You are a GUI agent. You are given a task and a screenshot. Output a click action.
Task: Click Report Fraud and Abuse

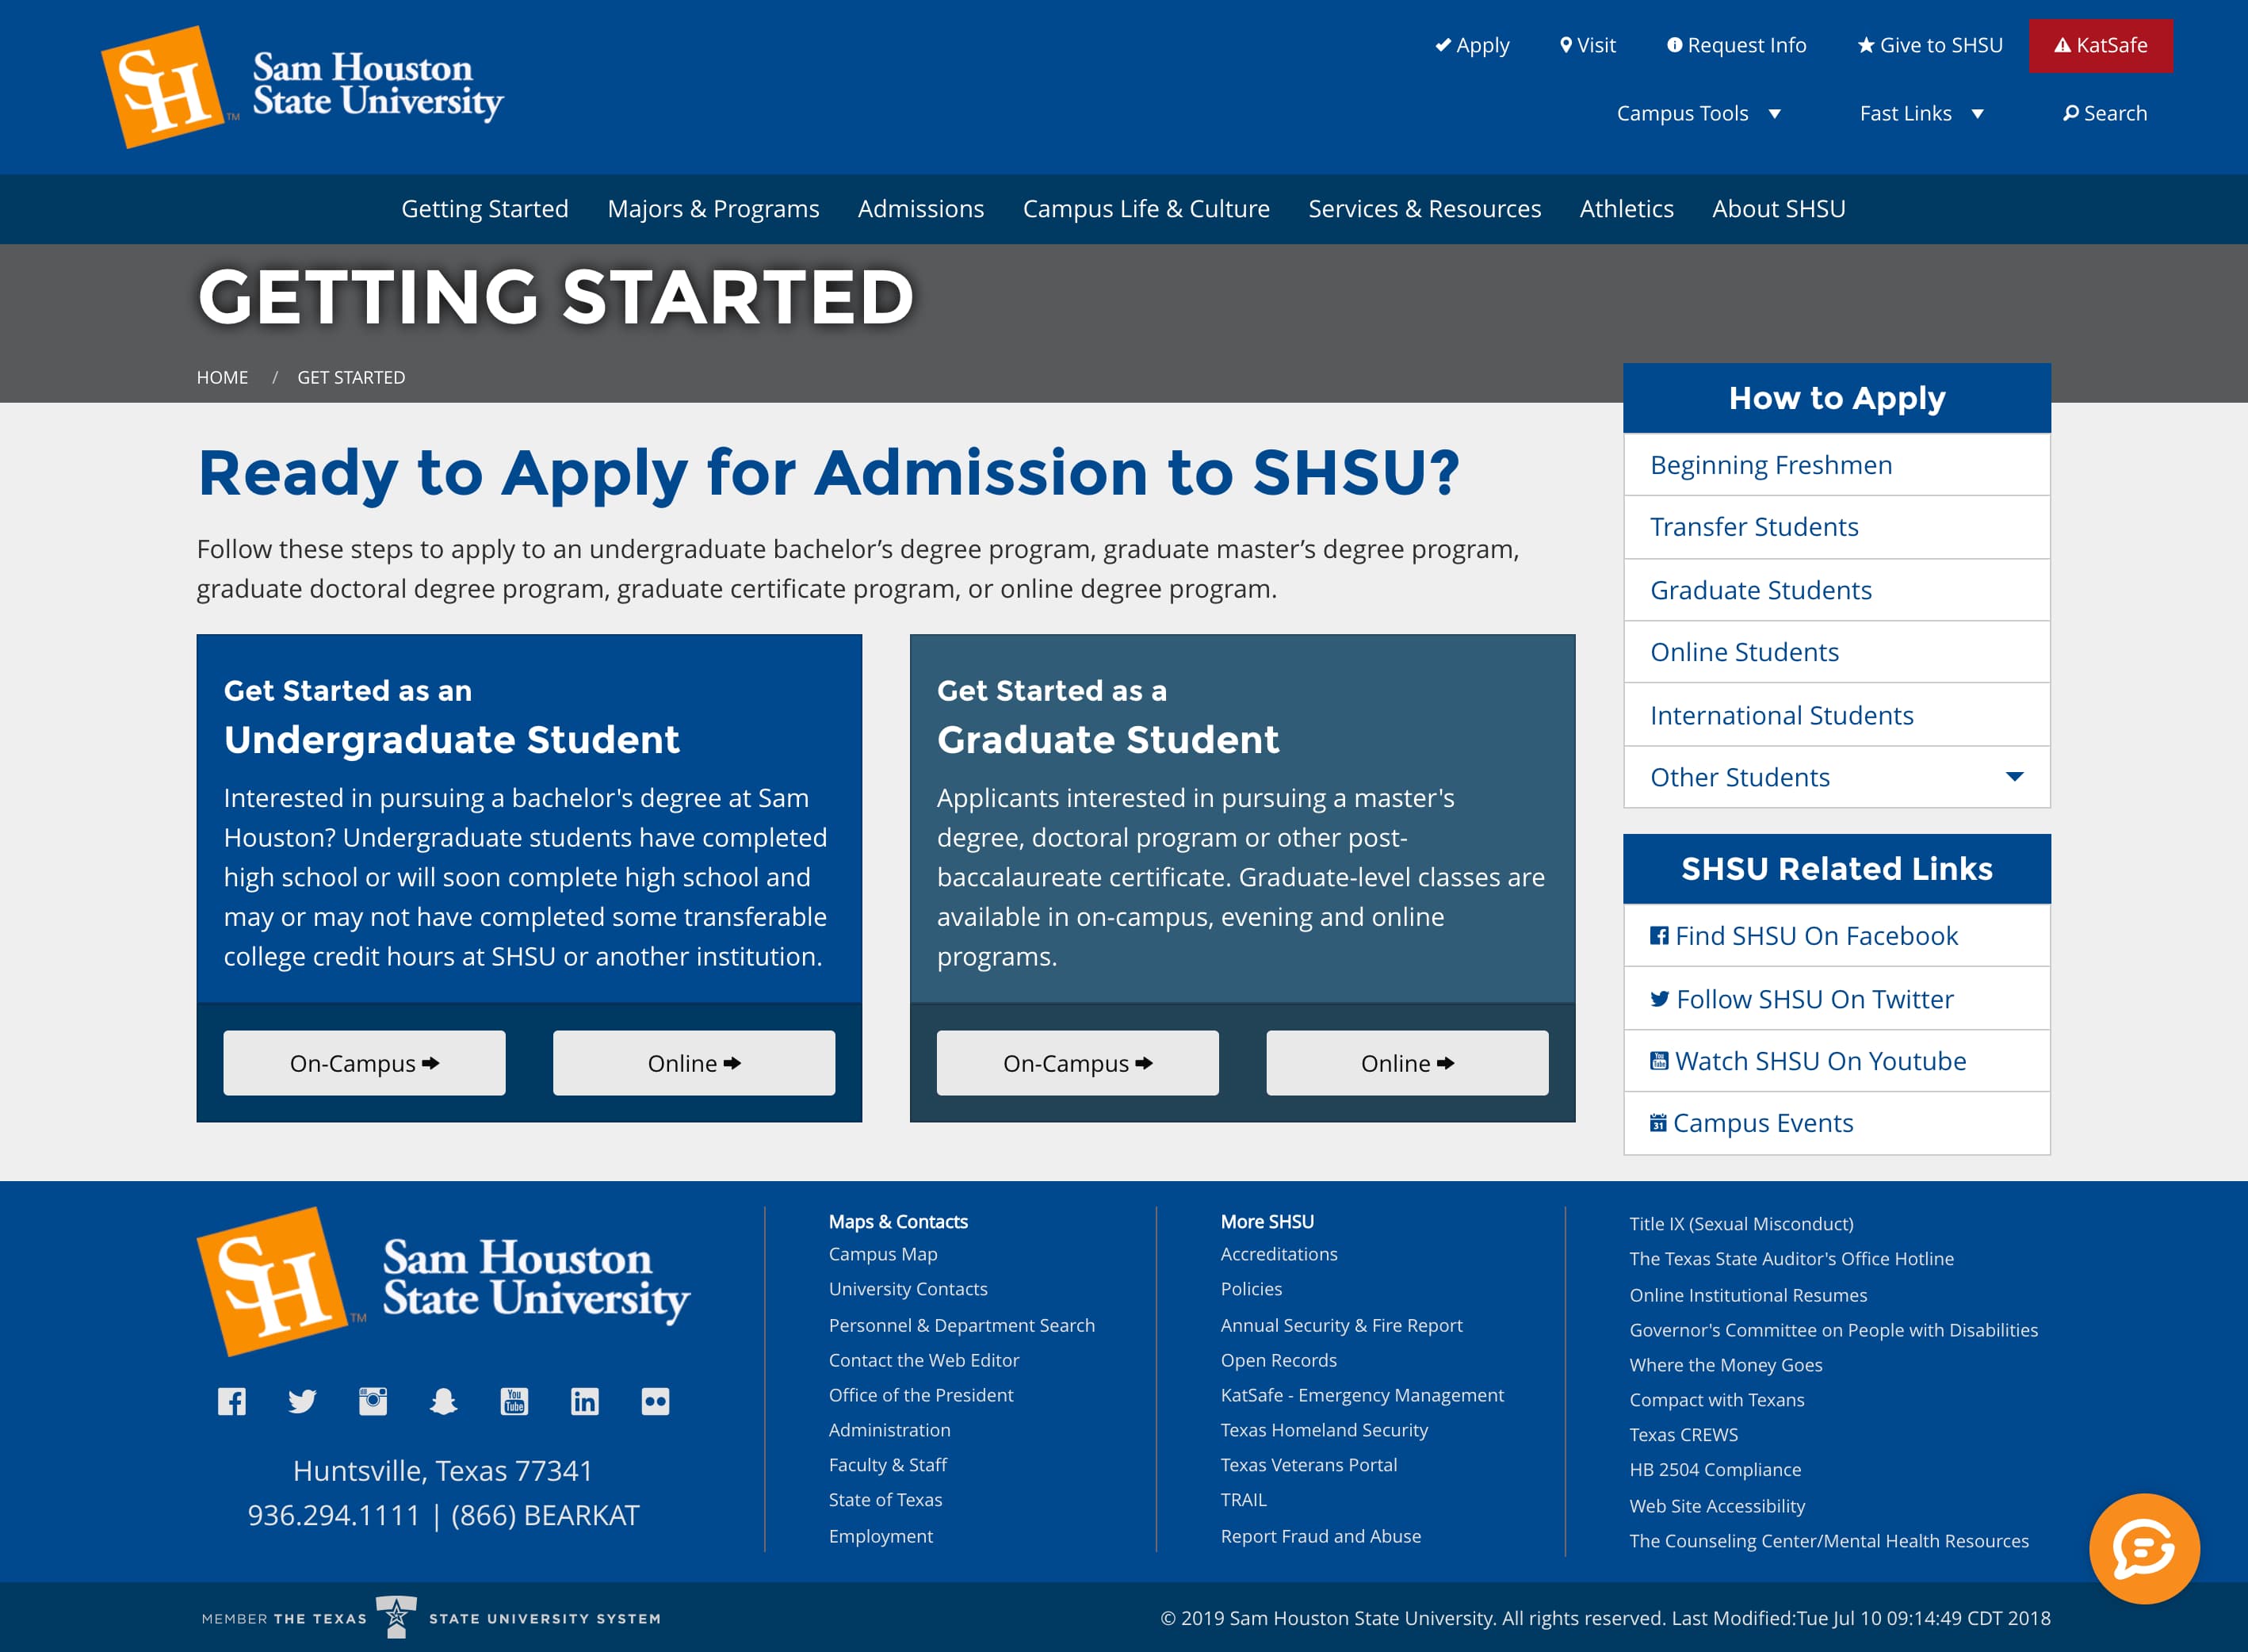point(1321,1536)
